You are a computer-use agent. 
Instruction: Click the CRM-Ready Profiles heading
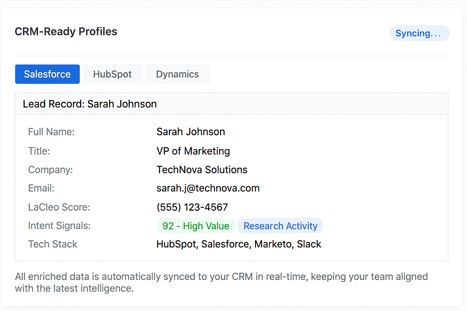click(66, 31)
